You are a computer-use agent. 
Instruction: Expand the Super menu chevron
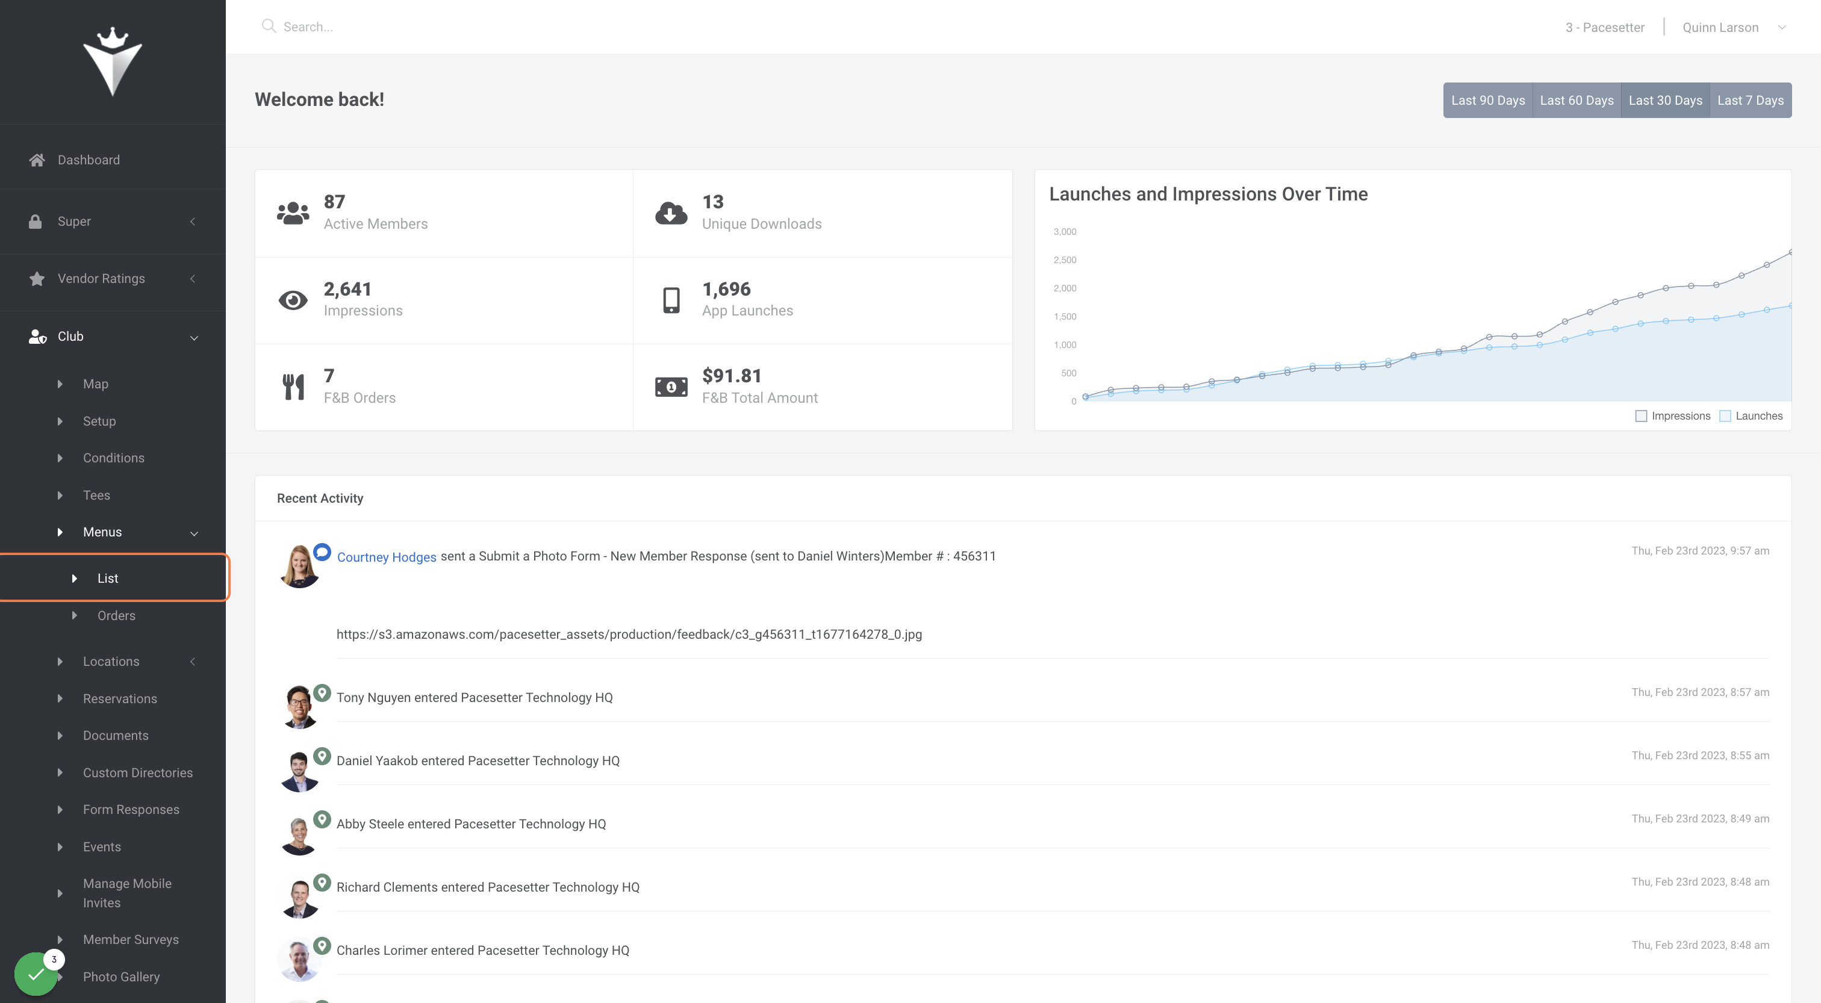coord(193,221)
